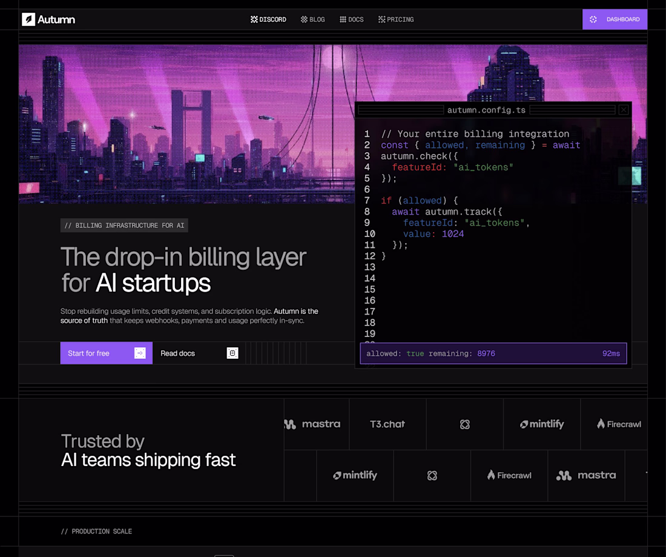
Task: Click the mintlify logo in top row
Action: point(542,424)
